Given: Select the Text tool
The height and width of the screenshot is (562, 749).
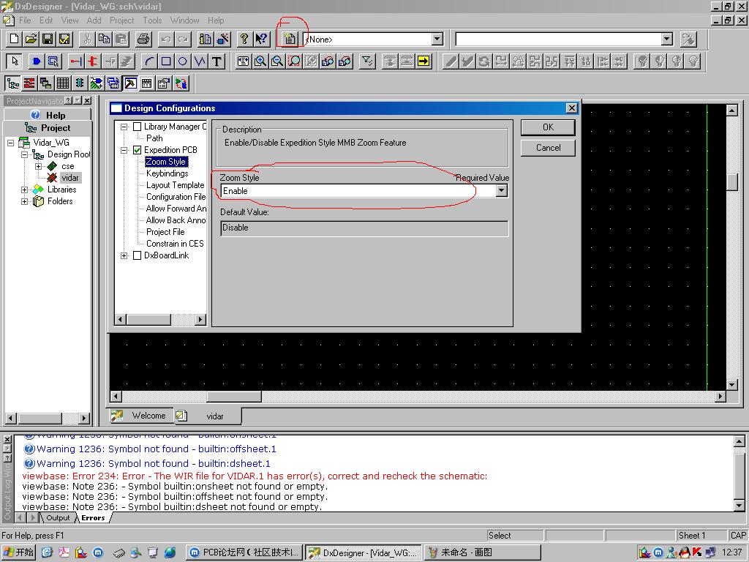Looking at the screenshot, I should (x=217, y=61).
